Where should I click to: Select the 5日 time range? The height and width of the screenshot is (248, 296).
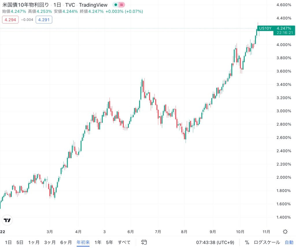point(20,242)
